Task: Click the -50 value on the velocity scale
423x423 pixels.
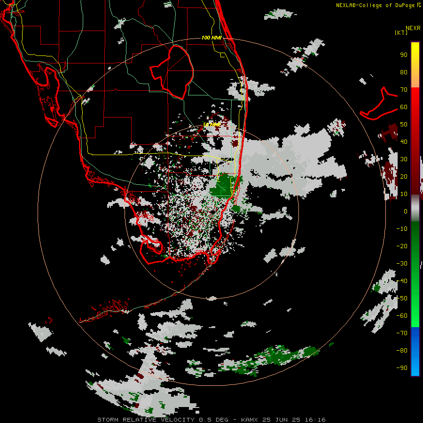Action: tap(402, 298)
